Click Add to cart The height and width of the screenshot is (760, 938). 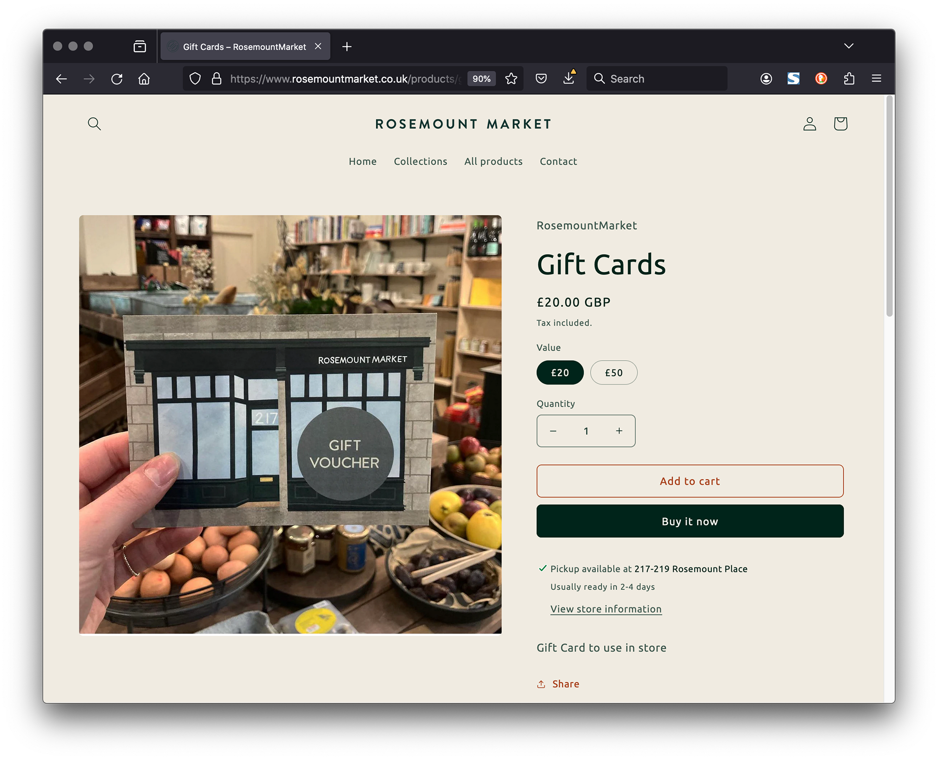690,481
